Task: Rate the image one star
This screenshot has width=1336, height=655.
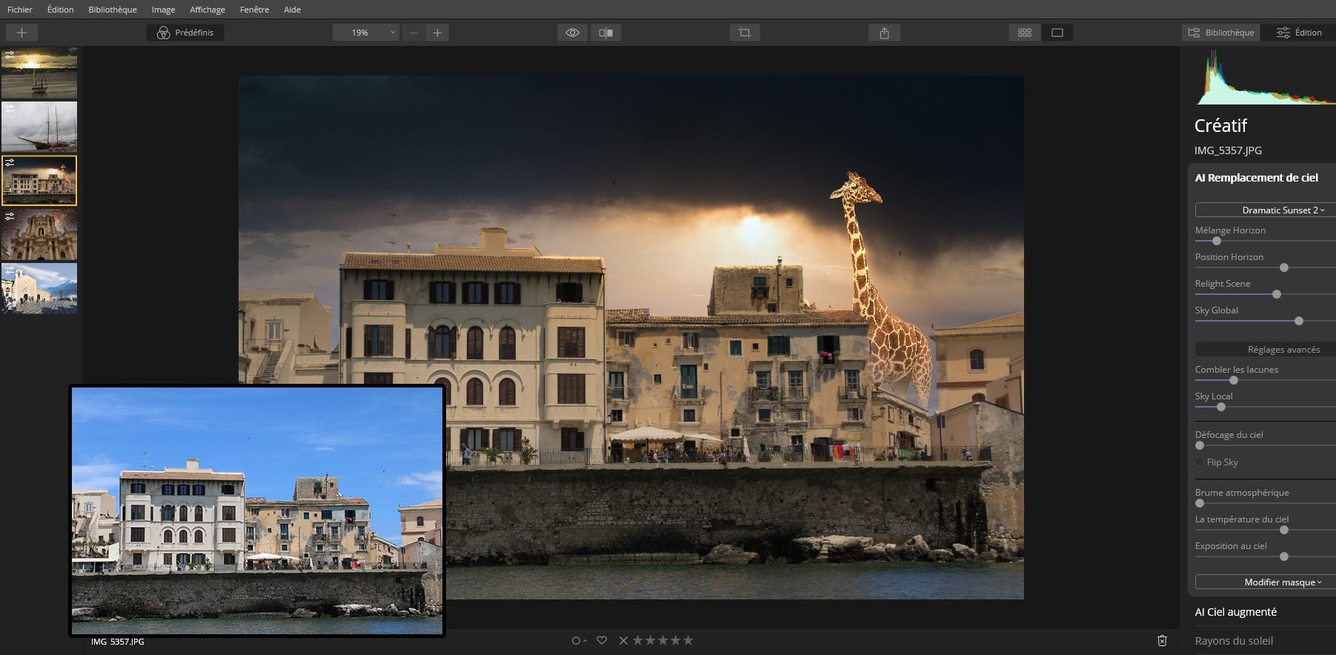Action: (637, 640)
